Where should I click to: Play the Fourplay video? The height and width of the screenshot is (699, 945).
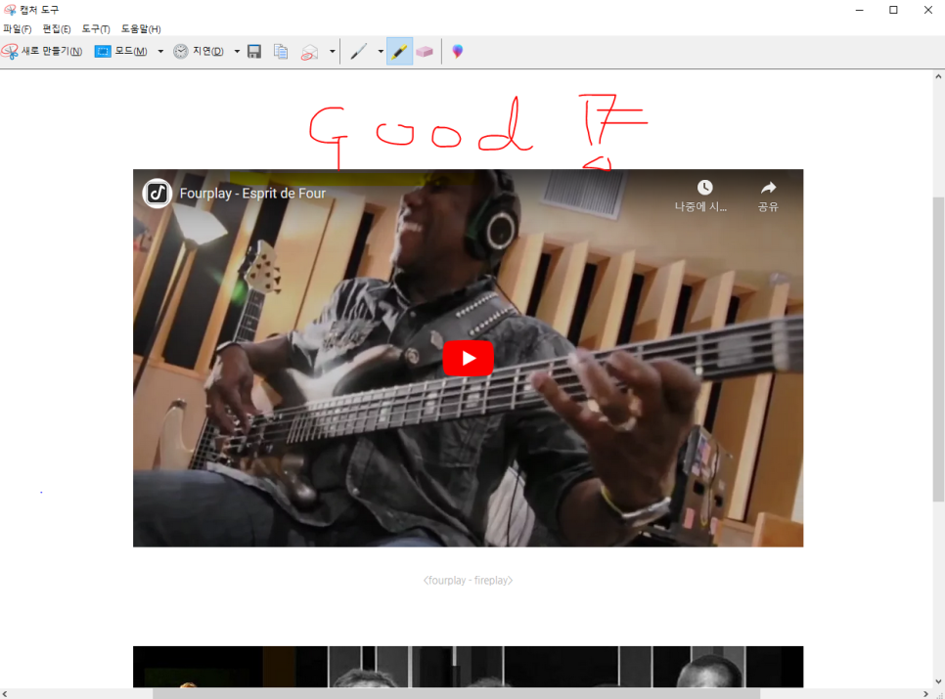tap(469, 358)
